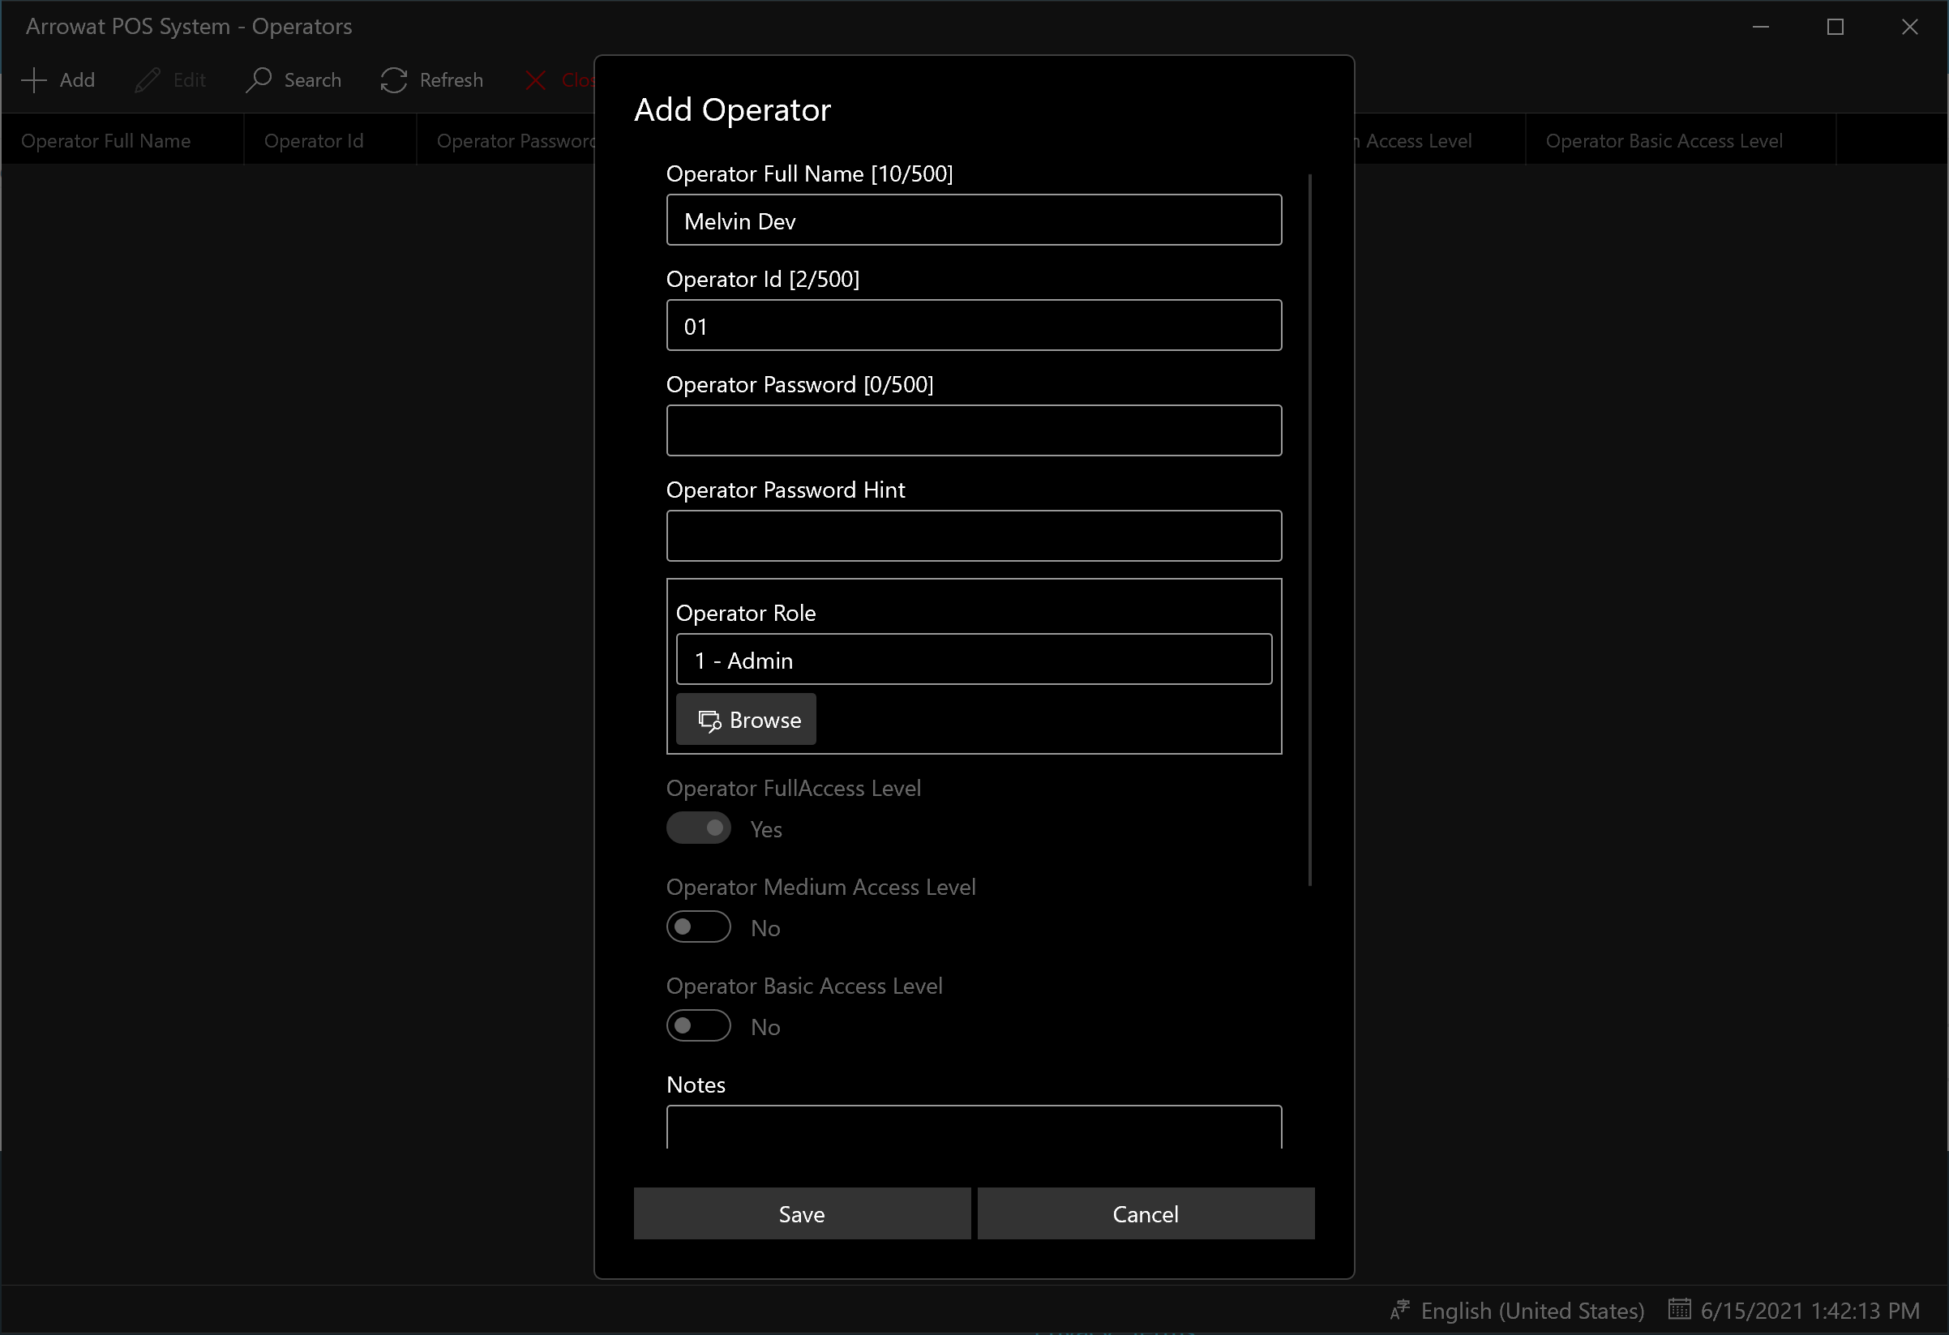Click the calendar icon in status bar
Image resolution: width=1949 pixels, height=1335 pixels.
(x=1679, y=1309)
